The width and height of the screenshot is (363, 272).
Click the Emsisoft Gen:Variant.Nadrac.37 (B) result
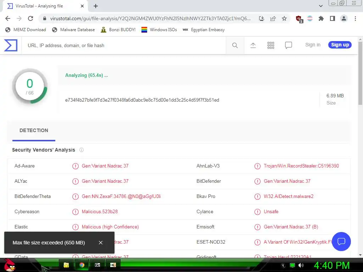291,227
